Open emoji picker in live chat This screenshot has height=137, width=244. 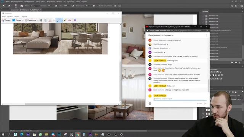150,104
